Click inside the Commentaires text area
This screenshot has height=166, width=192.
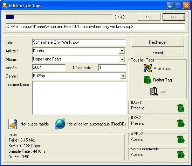pos(79,98)
